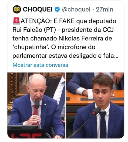Viewport: 128px width, 142px height.
Task: Open the CHOQUEI display name
Action: [38, 9]
